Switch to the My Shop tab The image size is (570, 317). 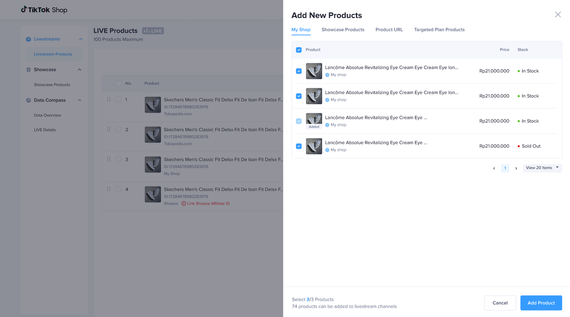click(x=301, y=30)
